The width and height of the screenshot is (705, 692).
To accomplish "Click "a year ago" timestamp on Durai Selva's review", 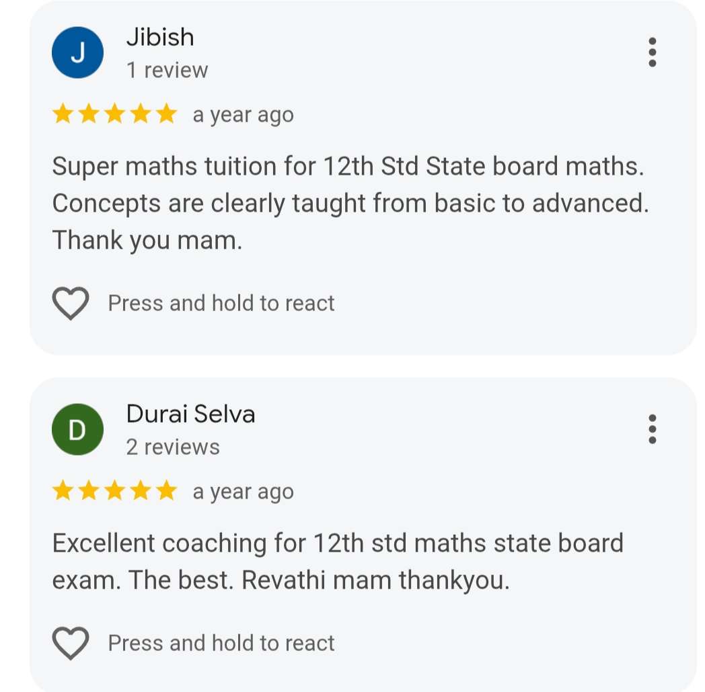I will tap(243, 492).
